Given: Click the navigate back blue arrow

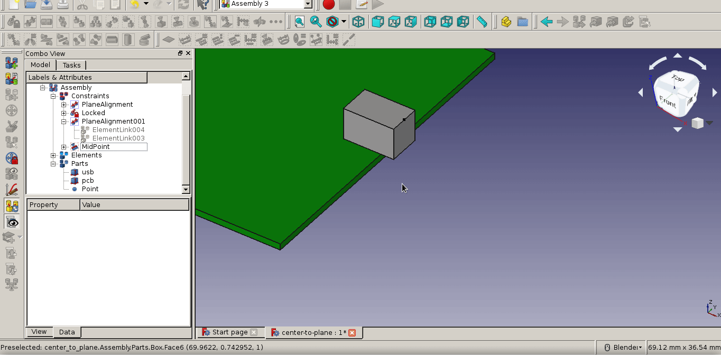Looking at the screenshot, I should [x=546, y=21].
